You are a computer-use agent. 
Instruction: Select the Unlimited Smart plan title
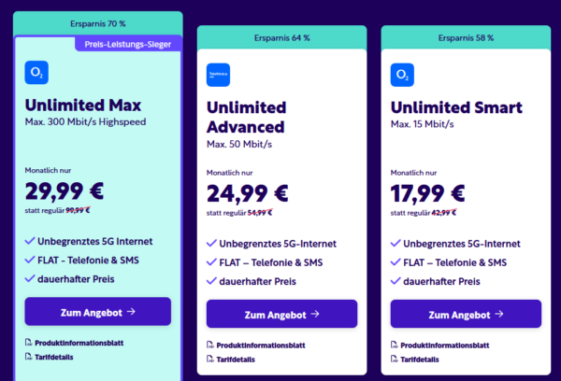[457, 107]
